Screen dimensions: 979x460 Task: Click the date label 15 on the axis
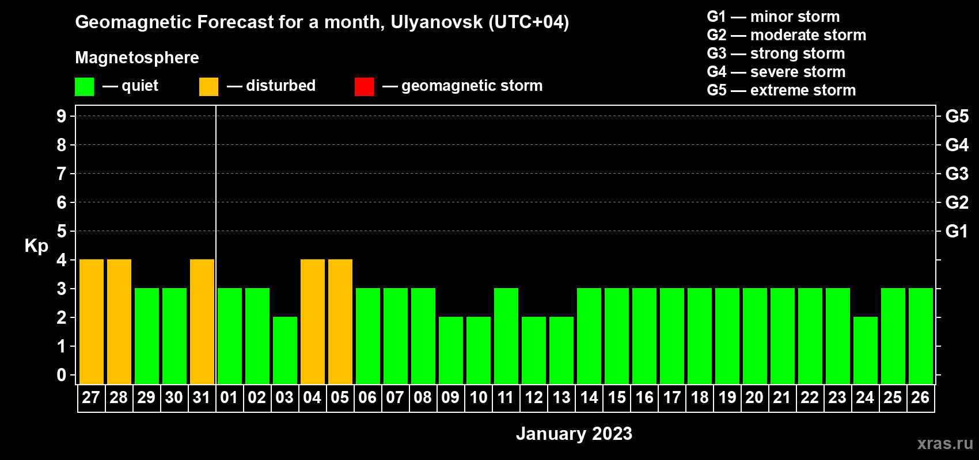[617, 398]
